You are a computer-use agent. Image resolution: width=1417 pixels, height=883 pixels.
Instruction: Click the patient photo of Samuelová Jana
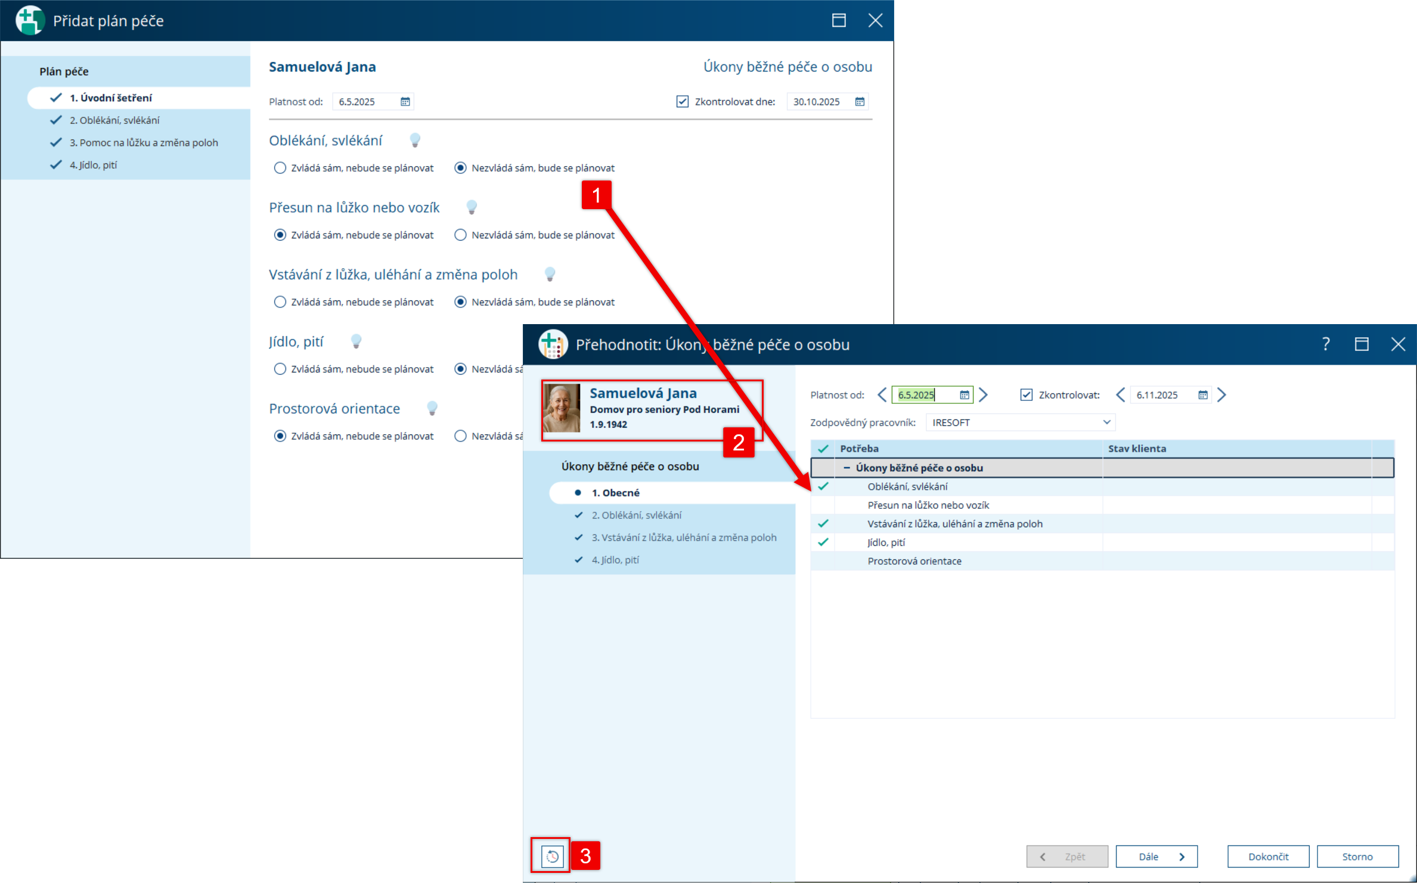coord(561,408)
